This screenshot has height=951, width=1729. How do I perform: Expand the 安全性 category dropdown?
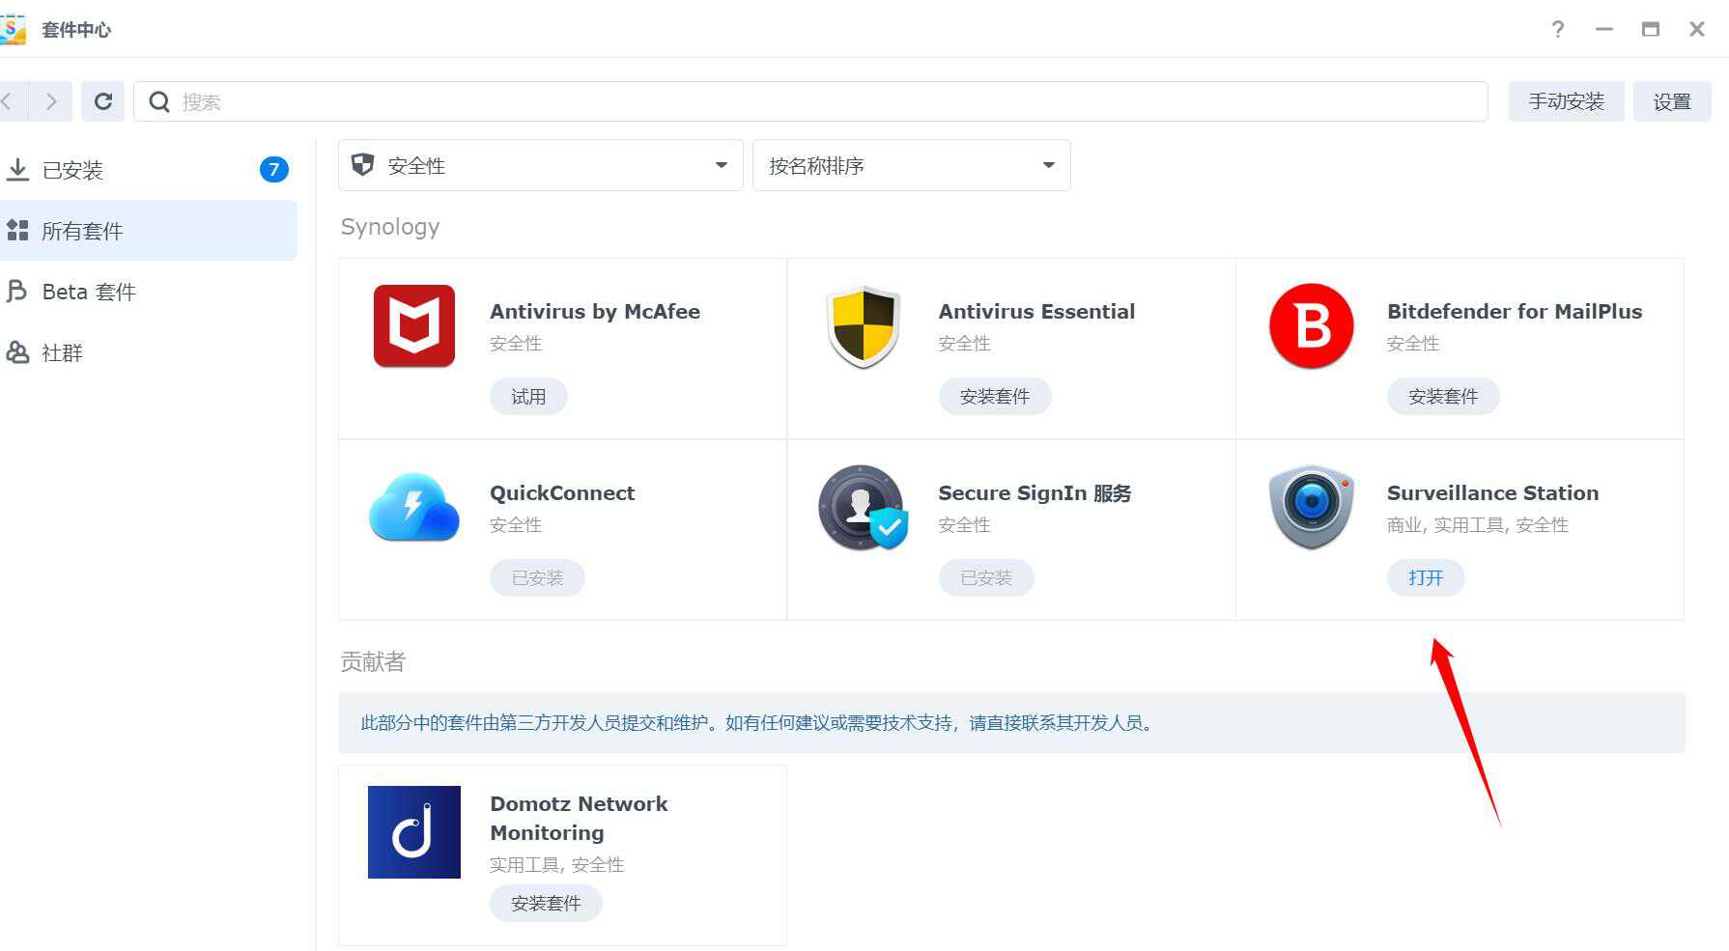coord(539,165)
